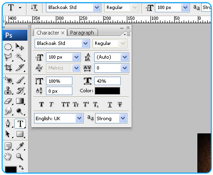Switch to the Paragraph tab
This screenshot has height=175, width=213.
[x=82, y=33]
